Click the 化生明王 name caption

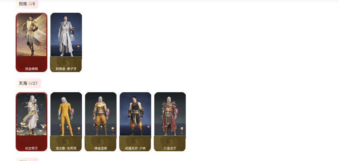point(32,149)
